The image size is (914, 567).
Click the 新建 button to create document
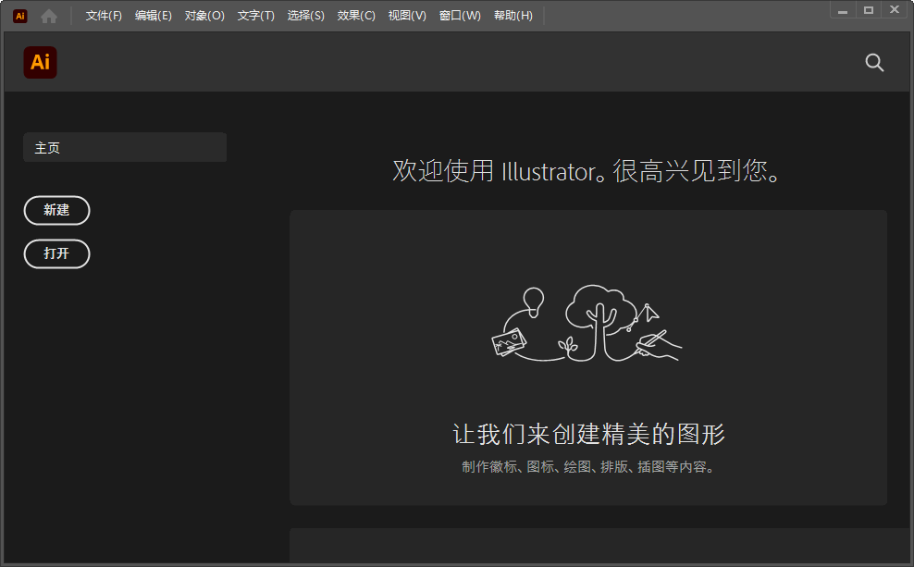point(56,210)
